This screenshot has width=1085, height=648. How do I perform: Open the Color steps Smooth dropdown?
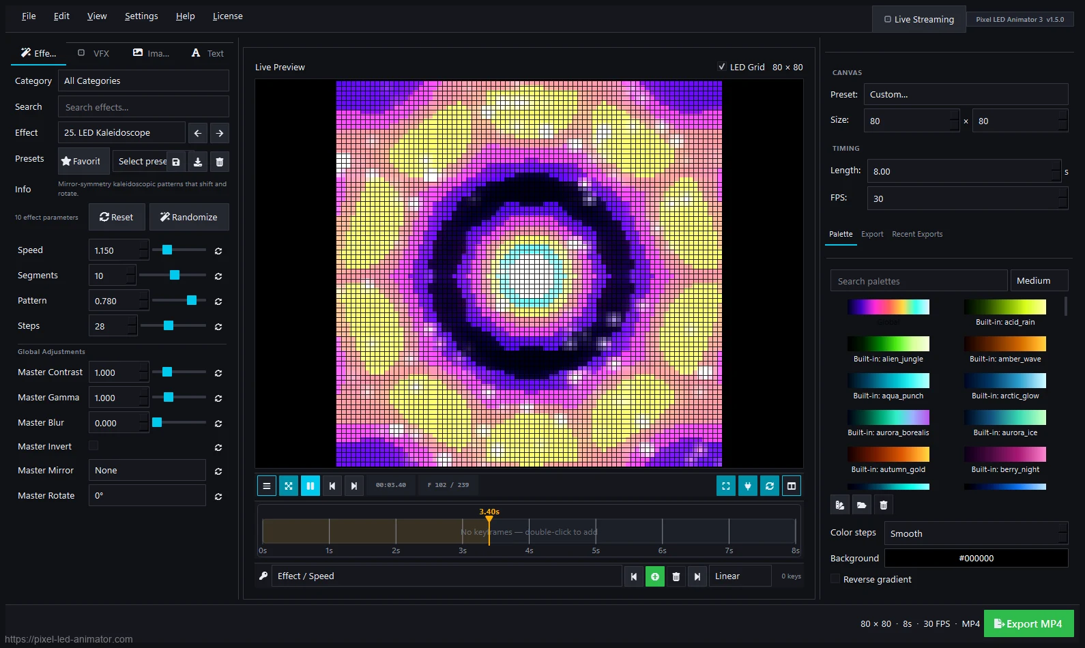click(976, 533)
